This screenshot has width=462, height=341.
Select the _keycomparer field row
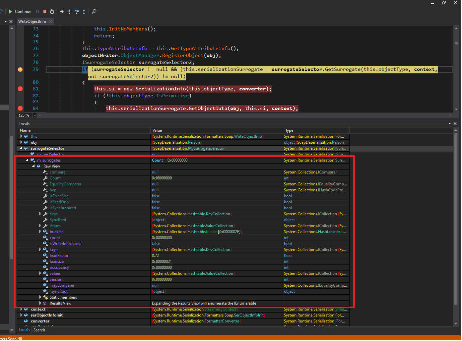coord(183,285)
